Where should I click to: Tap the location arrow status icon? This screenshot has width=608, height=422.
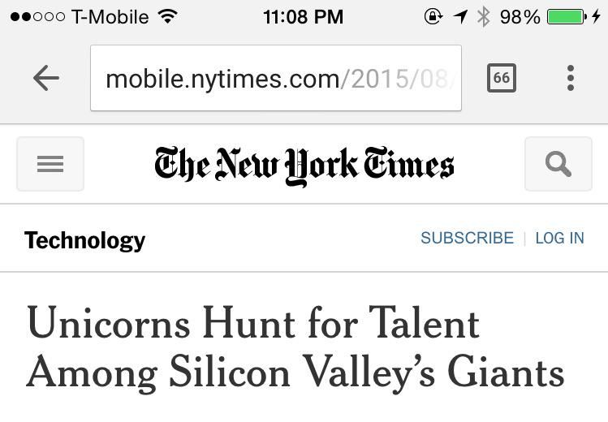point(460,16)
